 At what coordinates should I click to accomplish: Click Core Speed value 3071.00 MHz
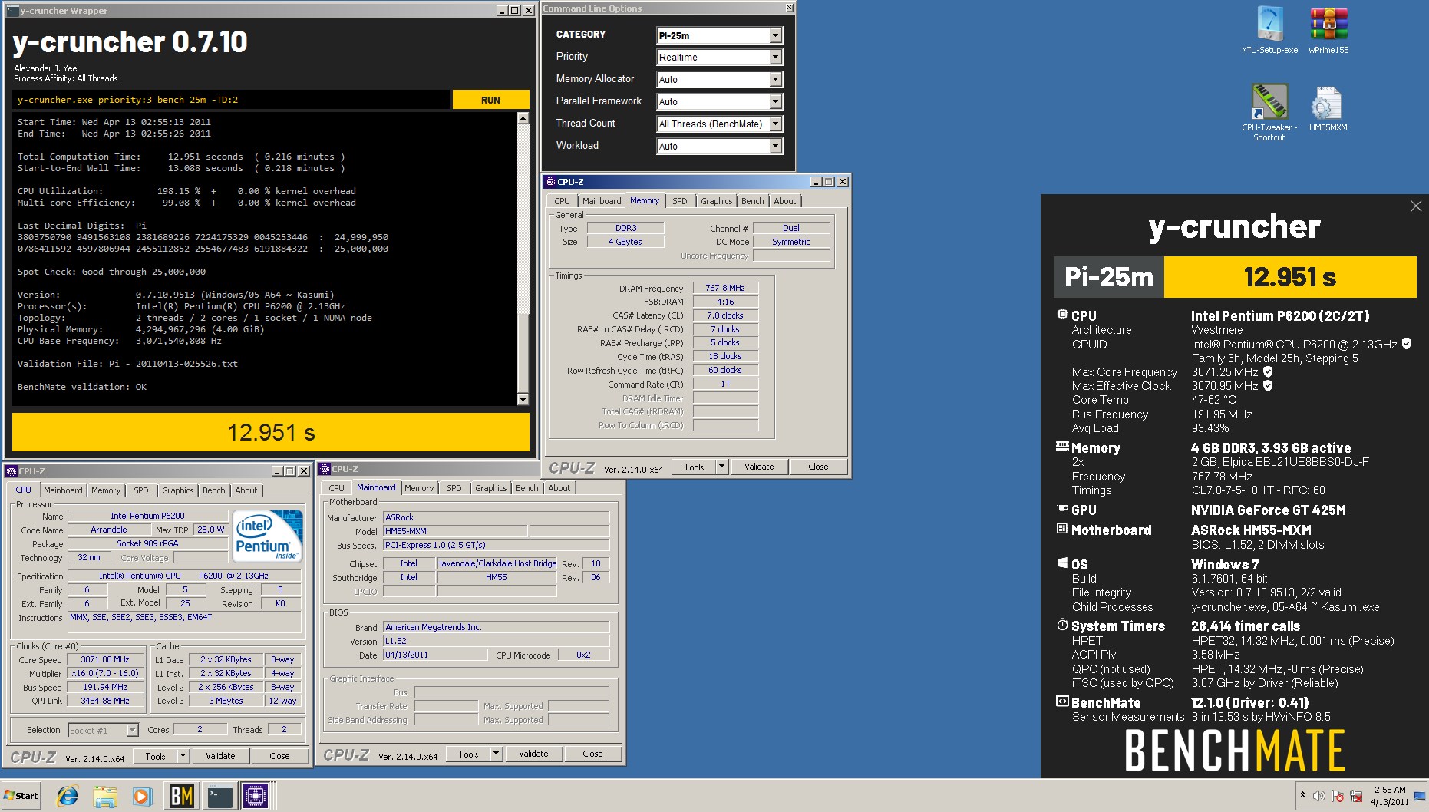[105, 659]
